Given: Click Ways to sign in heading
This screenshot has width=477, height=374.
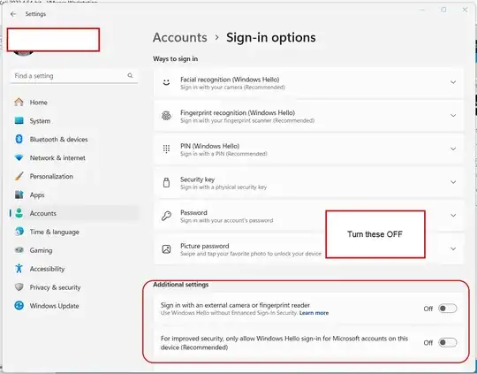Looking at the screenshot, I should pyautogui.click(x=175, y=58).
